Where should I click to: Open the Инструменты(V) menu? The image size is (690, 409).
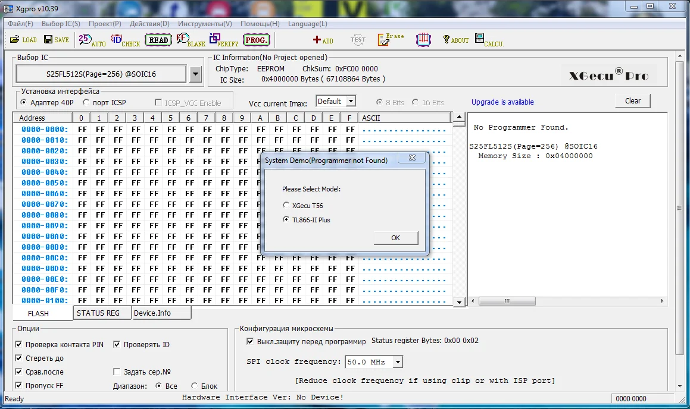pyautogui.click(x=205, y=24)
